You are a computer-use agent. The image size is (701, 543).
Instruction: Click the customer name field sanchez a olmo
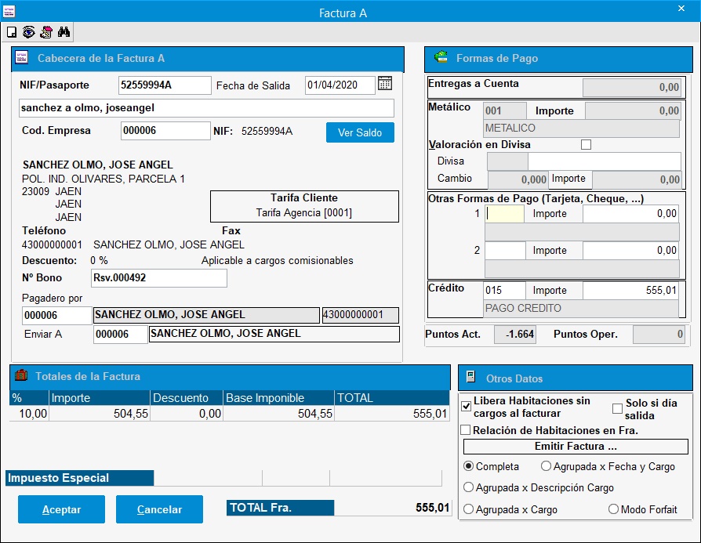(206, 108)
